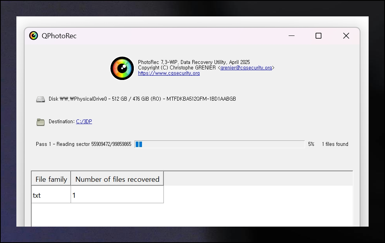This screenshot has height=243, width=385.
Task: Click the Destination label text
Action: (x=62, y=122)
